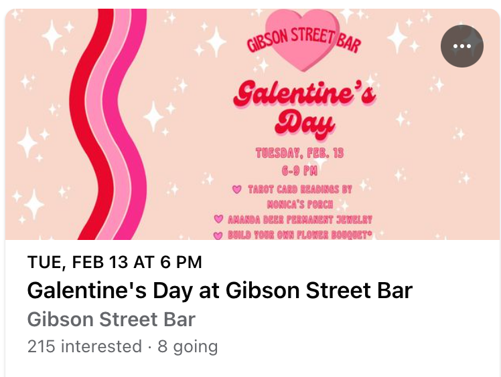
Task: Visit the gray Gibson Street Bar host name
Action: [x=111, y=320]
